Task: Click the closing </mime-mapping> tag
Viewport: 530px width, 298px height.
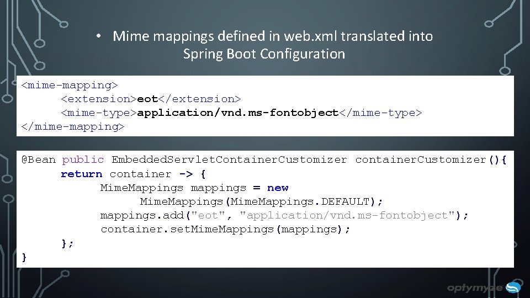Action: point(73,127)
